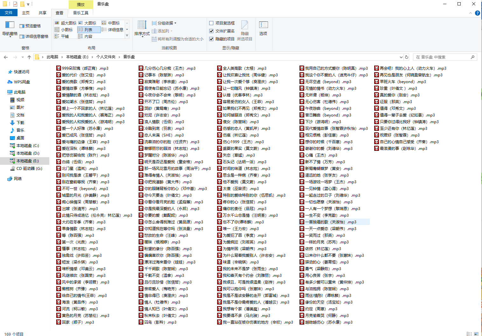The height and width of the screenshot is (336, 482).
Task: Switch to the Share ribbon tab
Action: point(43,13)
